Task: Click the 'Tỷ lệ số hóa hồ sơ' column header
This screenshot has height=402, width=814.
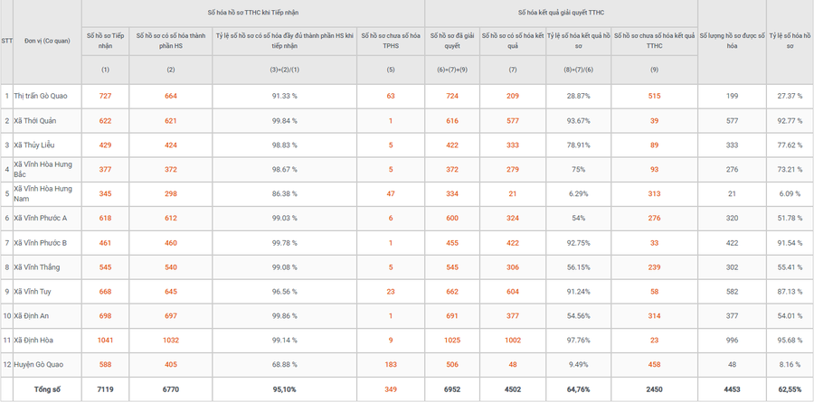Action: point(789,40)
